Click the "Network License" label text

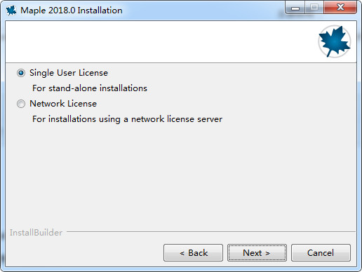(63, 104)
